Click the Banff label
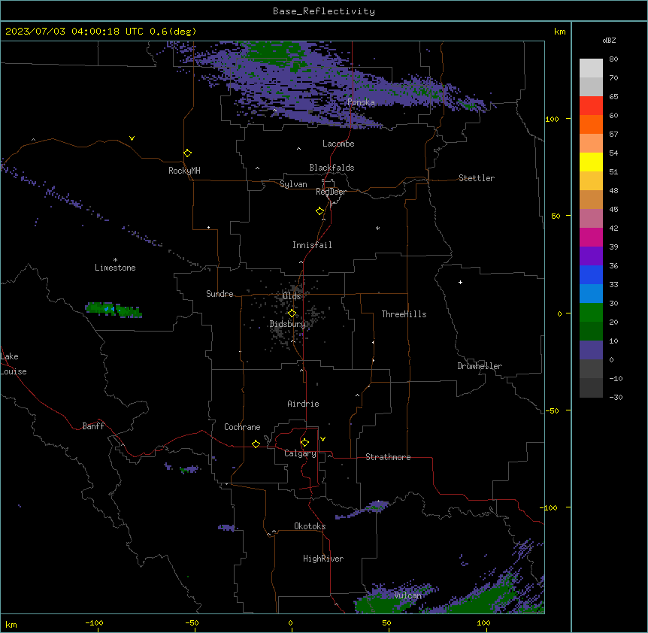Screen dimensions: 648x633 tap(93, 426)
